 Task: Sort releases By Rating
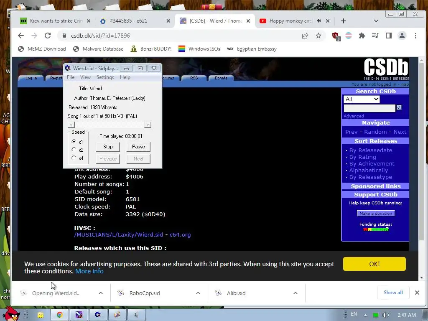[x=362, y=157]
